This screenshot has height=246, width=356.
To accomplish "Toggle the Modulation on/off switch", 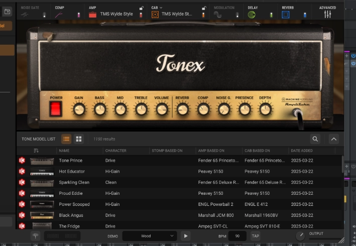I will (238, 15).
